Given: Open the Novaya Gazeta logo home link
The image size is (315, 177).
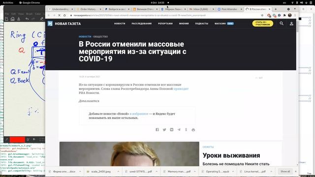Looking at the screenshot, I should 64,24.
